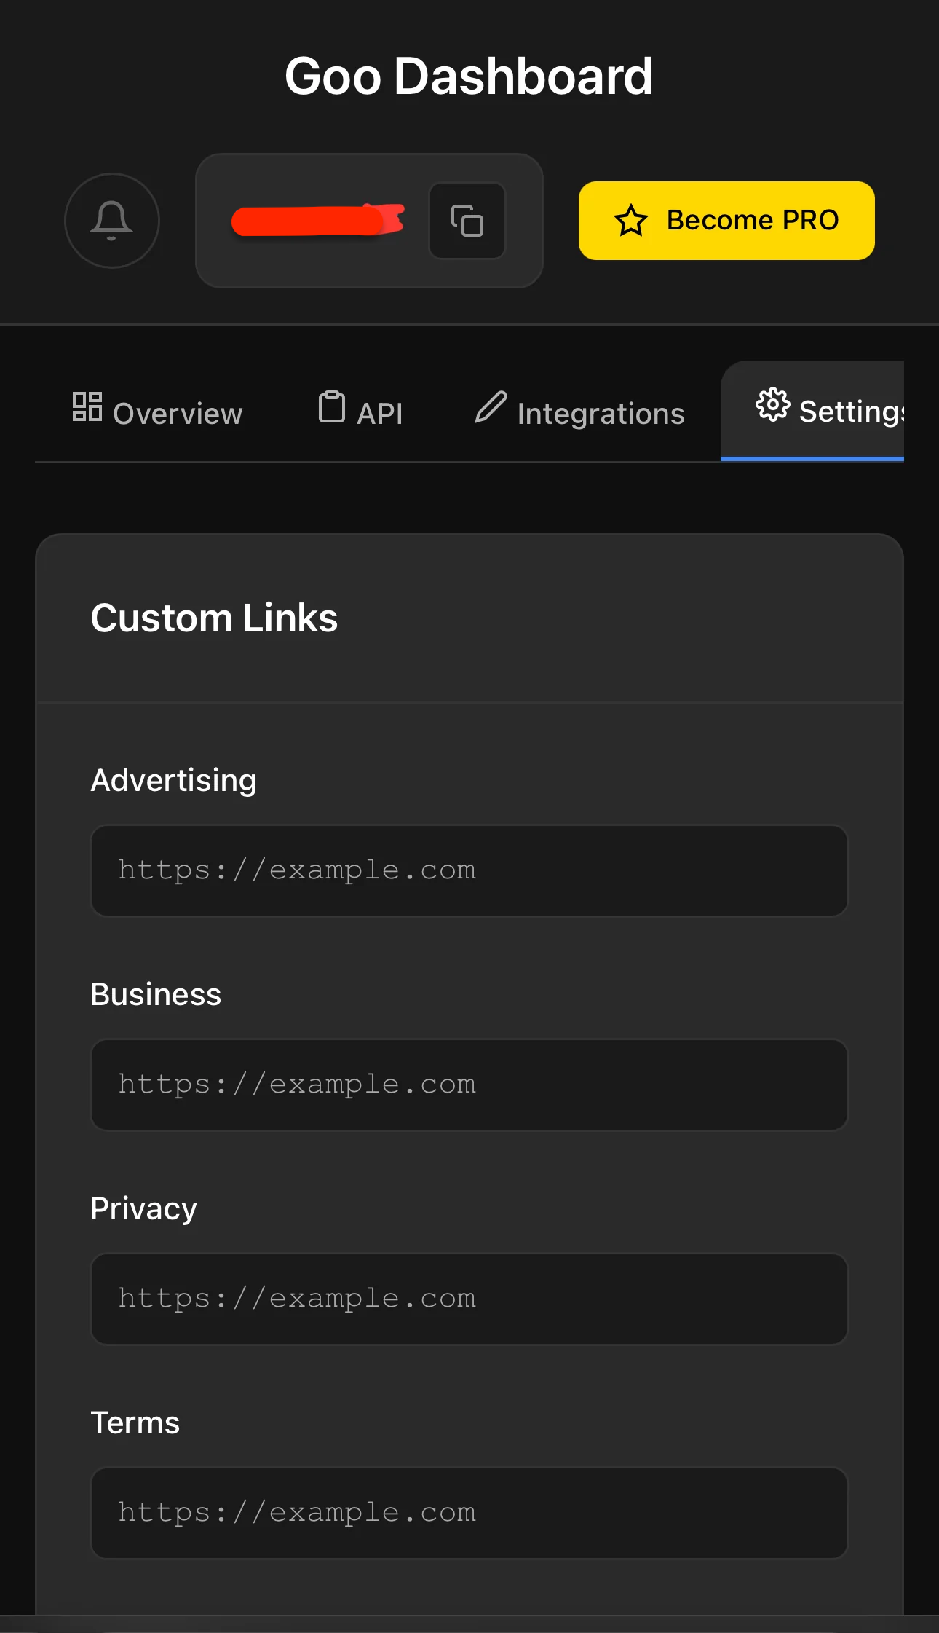The image size is (939, 1633).
Task: Focus the Advertising link input field
Action: [x=469, y=870]
